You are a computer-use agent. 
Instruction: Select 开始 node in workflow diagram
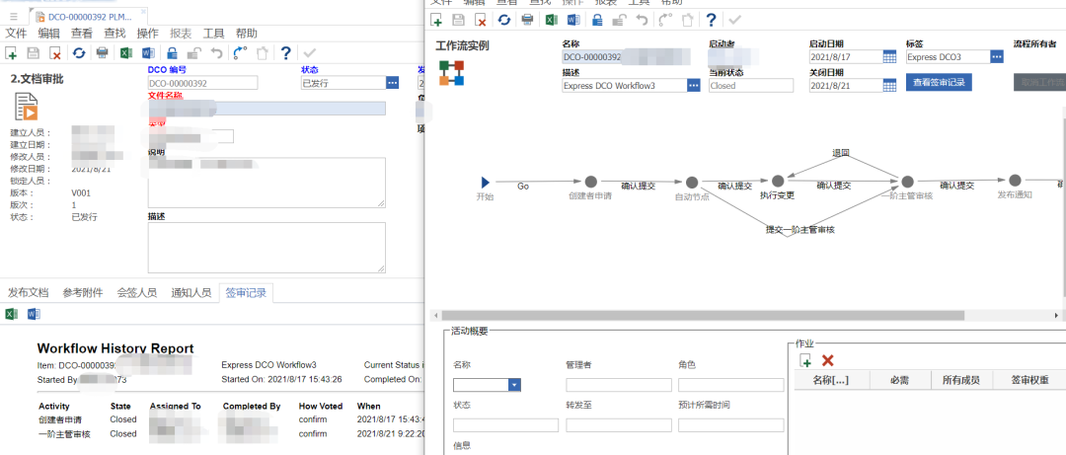[x=485, y=183]
